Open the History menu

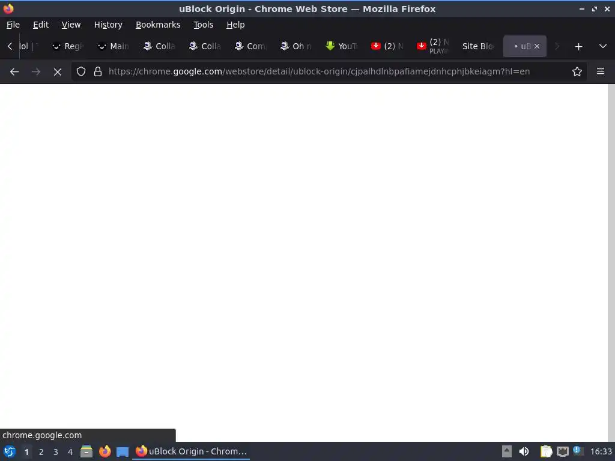coord(108,25)
